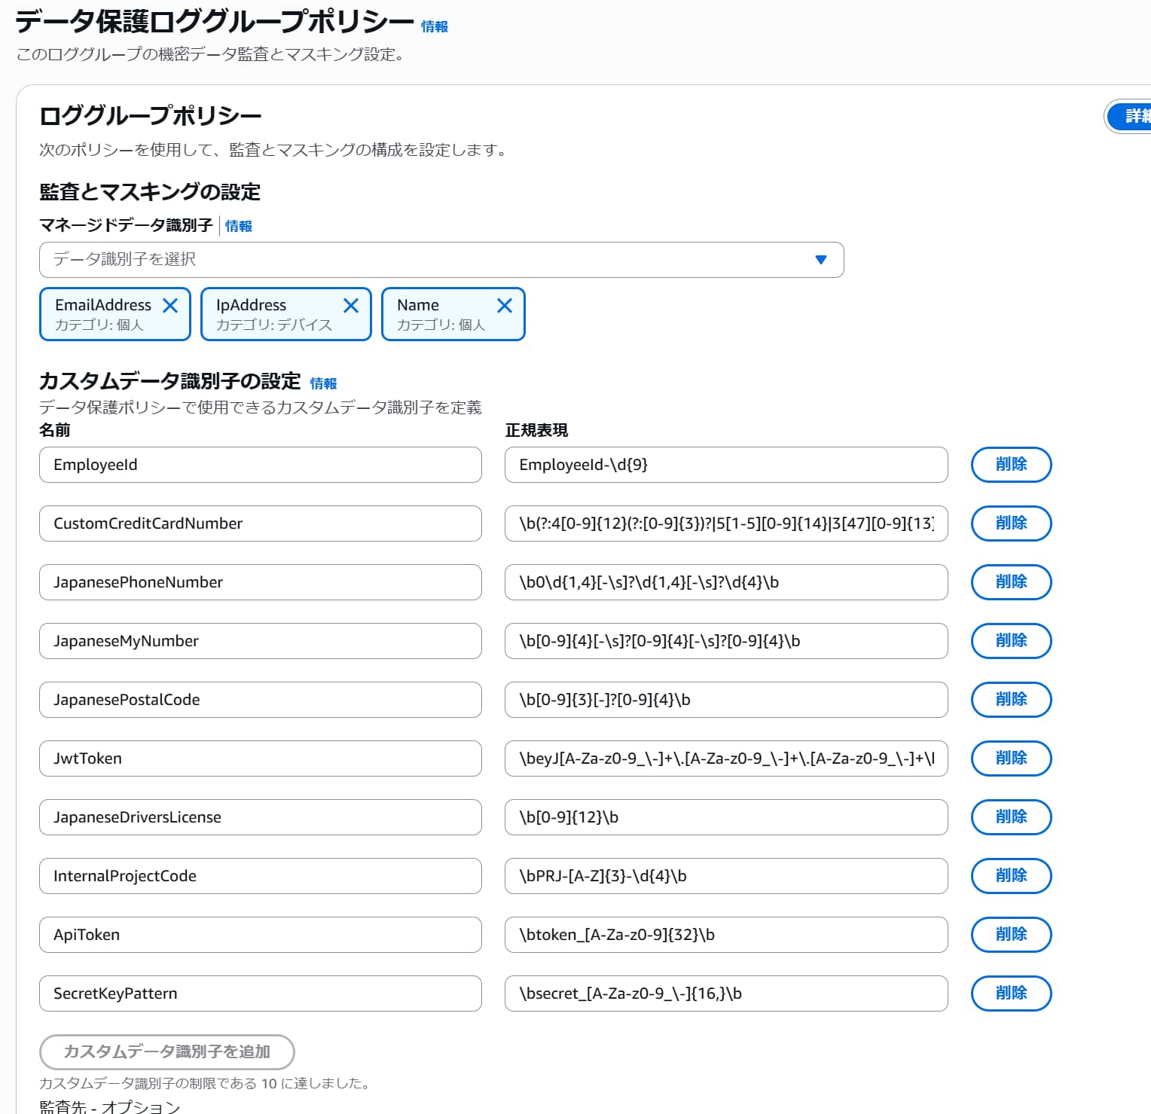Delete the JapaneseMyNumber identifier row
Viewport: 1151px width, 1114px height.
click(1012, 641)
